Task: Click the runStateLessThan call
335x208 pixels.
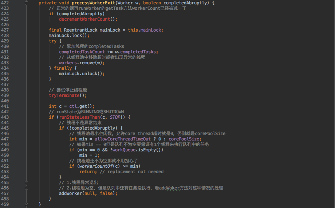Action: [x=79, y=117]
